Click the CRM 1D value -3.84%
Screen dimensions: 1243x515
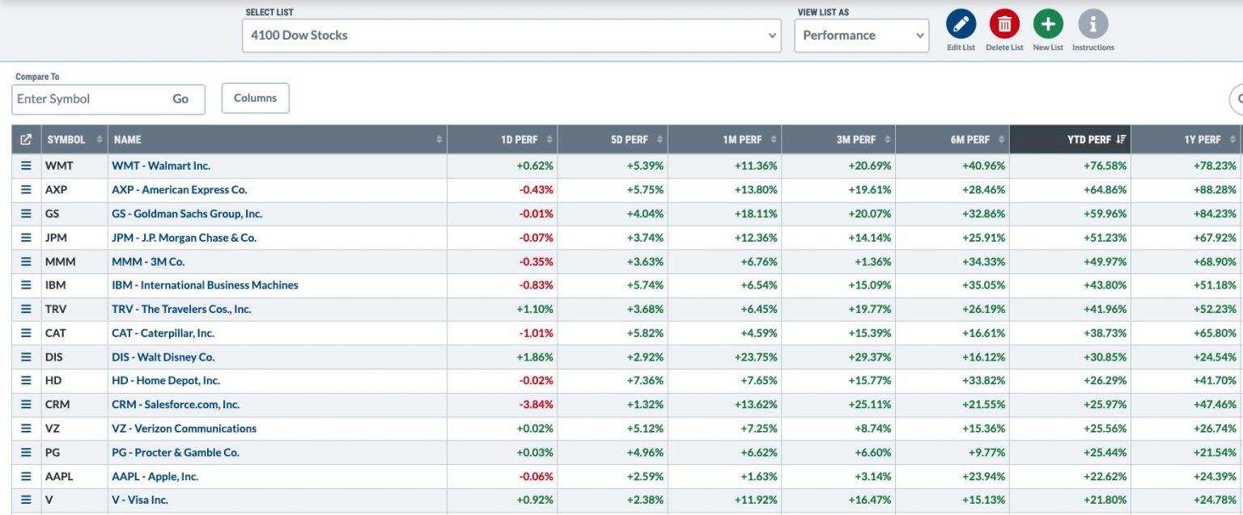(535, 405)
